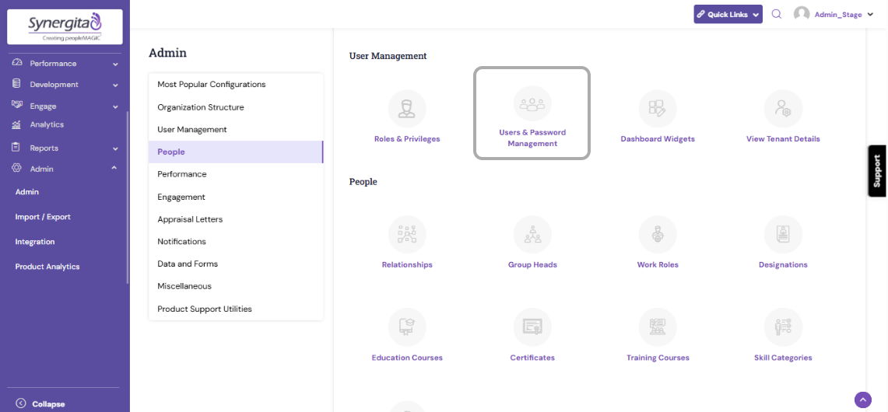The image size is (888, 412).
Task: Click the Analytics chart icon
Action: [16, 124]
